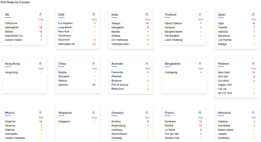Click the Germany card download icon
261x142 pixels.
coord(147,112)
